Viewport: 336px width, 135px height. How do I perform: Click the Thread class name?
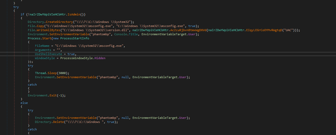(40, 73)
